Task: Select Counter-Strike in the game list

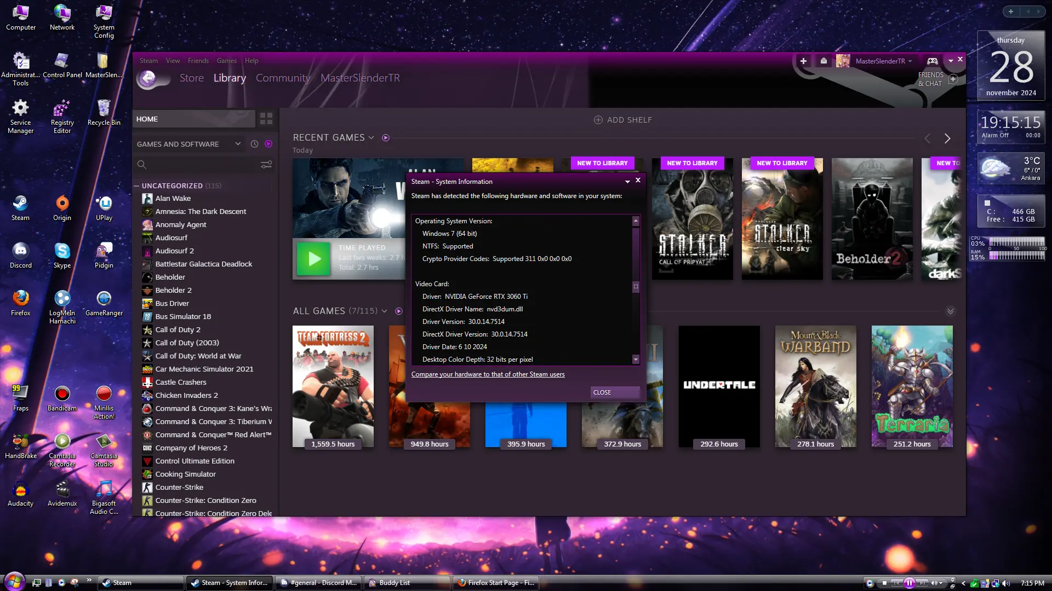Action: [206, 487]
